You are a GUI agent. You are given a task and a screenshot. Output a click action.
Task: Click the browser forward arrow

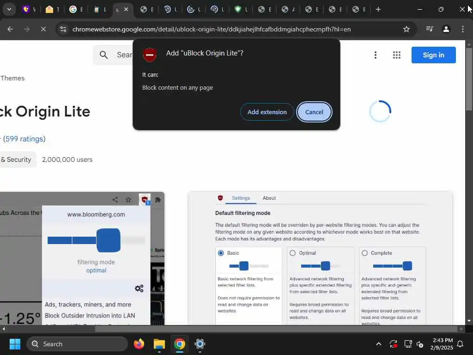pos(27,29)
